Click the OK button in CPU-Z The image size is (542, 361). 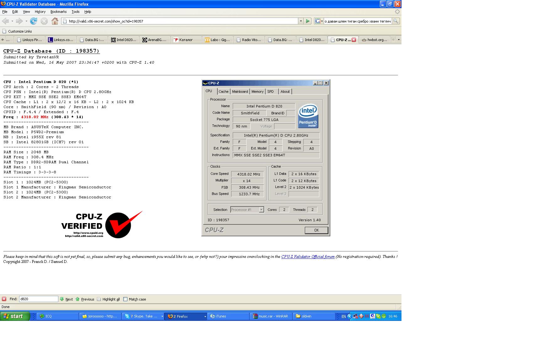tap(316, 230)
